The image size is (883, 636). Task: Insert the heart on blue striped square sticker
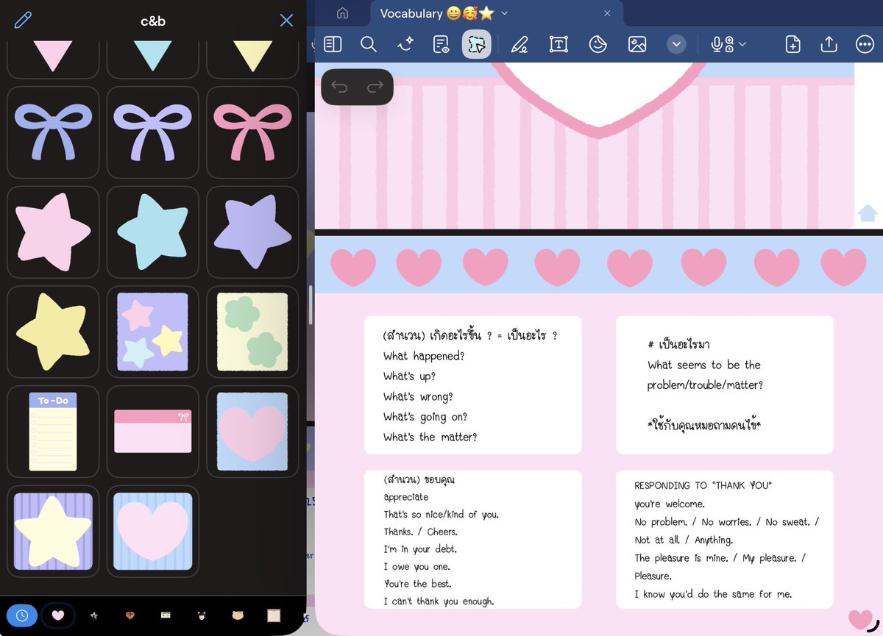152,531
